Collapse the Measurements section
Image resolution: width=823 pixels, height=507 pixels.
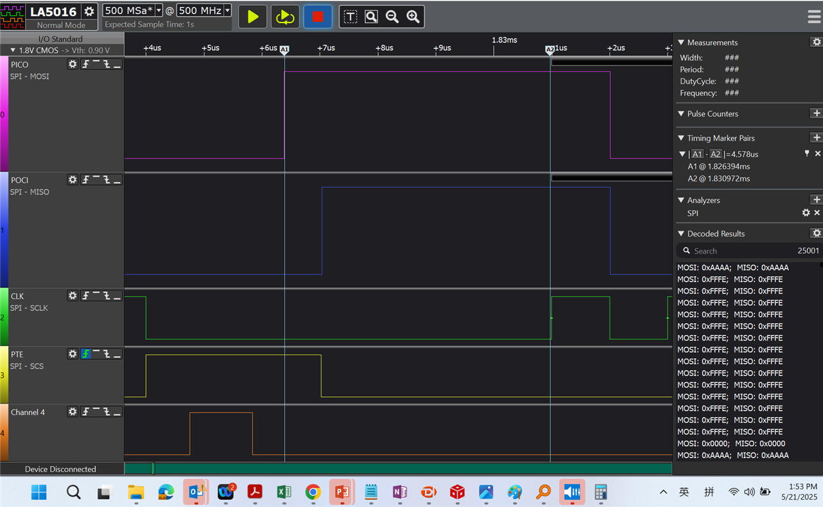pos(682,42)
